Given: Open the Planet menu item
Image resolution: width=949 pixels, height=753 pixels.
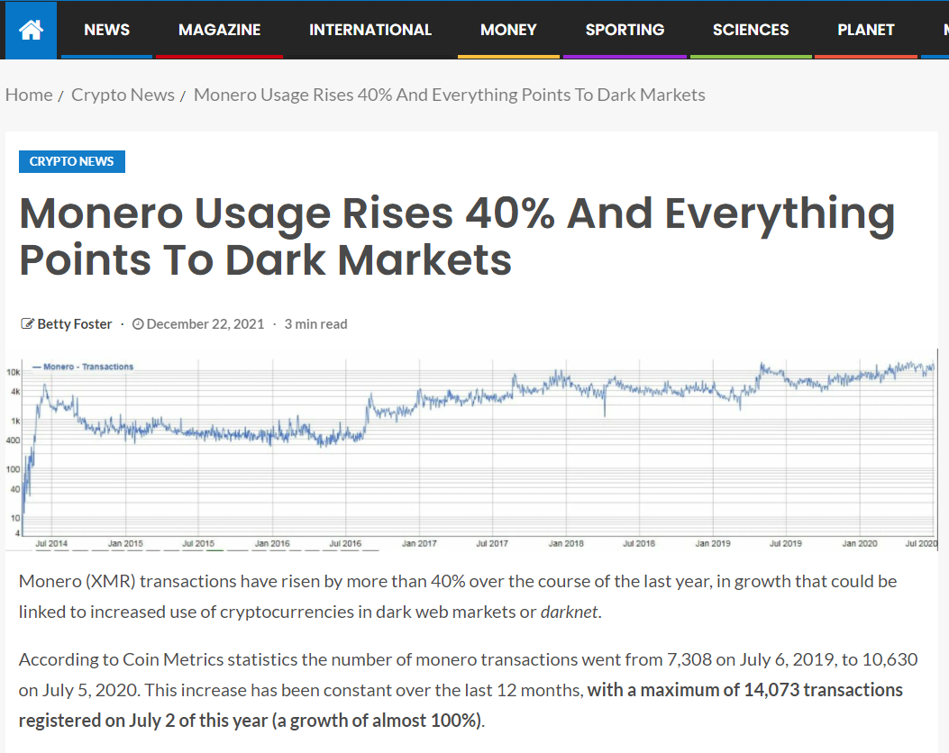Looking at the screenshot, I should point(865,30).
